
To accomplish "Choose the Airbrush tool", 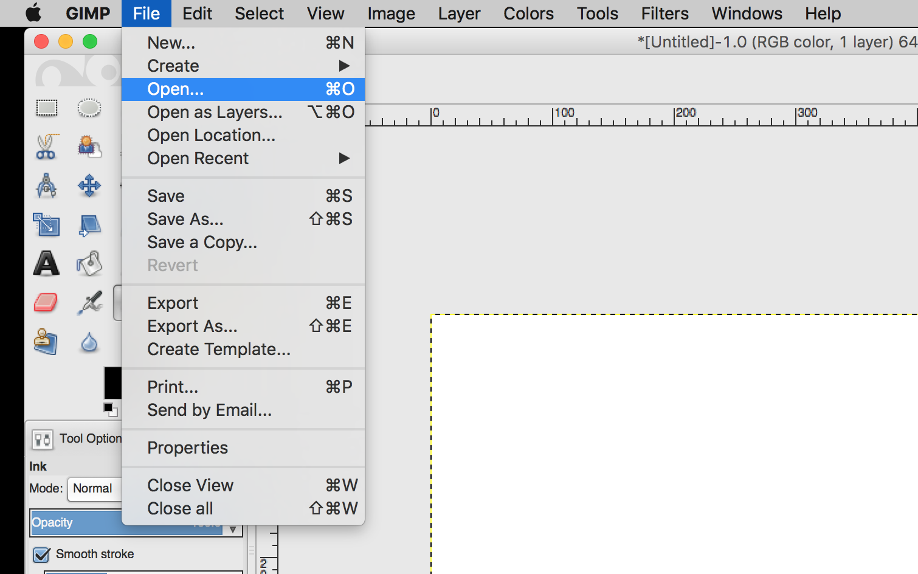I will (90, 303).
